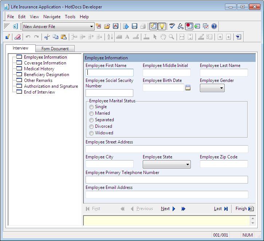
Task: Click the Finish button
Action: click(244, 209)
